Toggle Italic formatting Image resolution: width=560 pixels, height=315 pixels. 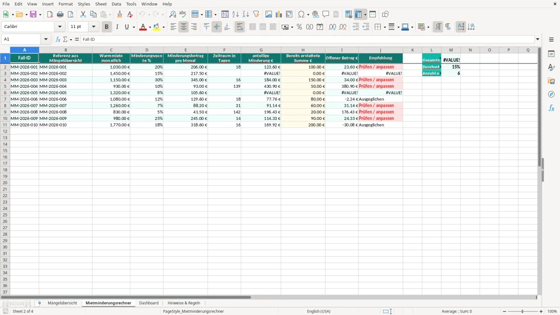click(x=117, y=27)
